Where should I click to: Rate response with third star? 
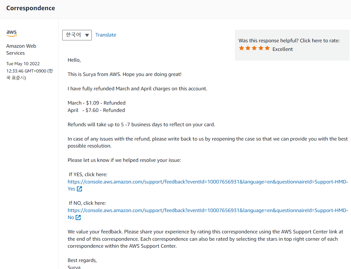254,48
